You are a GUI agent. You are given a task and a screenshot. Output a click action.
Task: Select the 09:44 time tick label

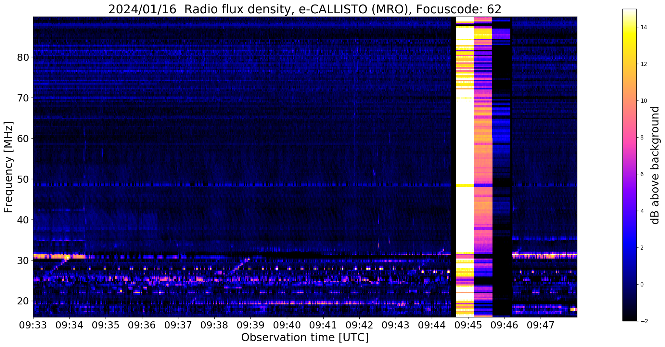pyautogui.click(x=432, y=325)
